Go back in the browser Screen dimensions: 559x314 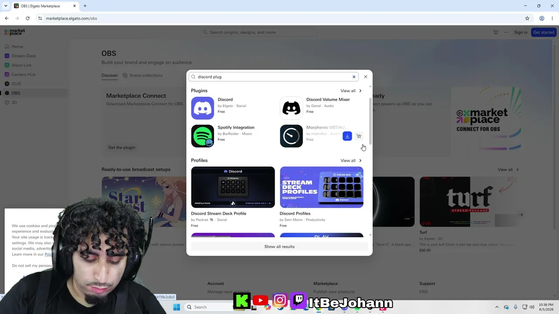pyautogui.click(x=7, y=18)
